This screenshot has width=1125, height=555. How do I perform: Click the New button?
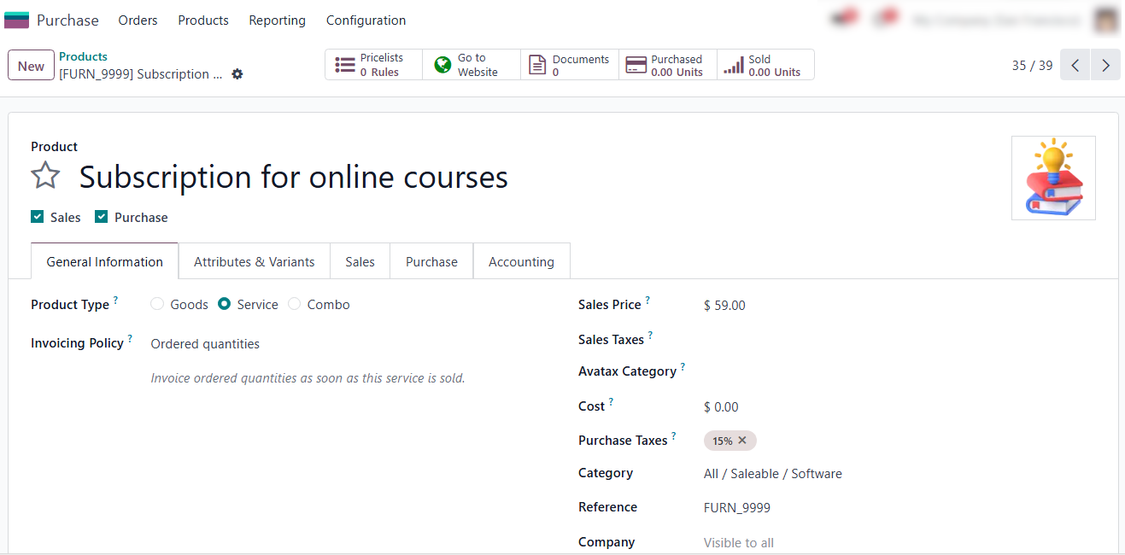point(31,66)
